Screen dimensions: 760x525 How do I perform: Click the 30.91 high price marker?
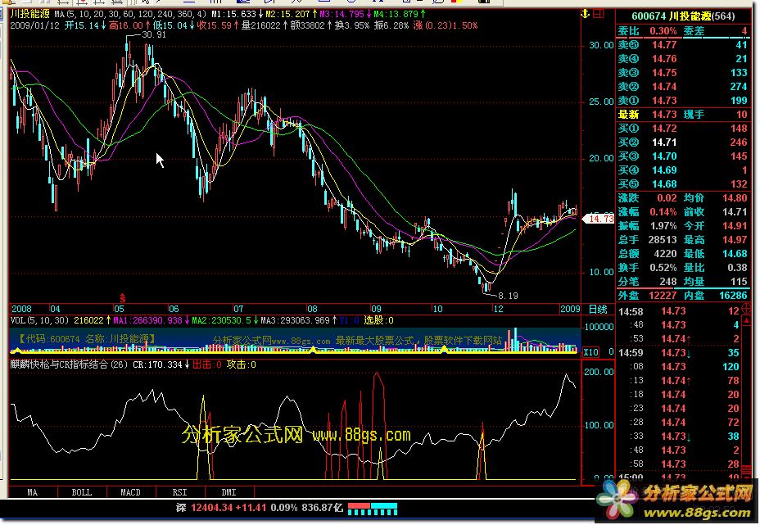[153, 35]
